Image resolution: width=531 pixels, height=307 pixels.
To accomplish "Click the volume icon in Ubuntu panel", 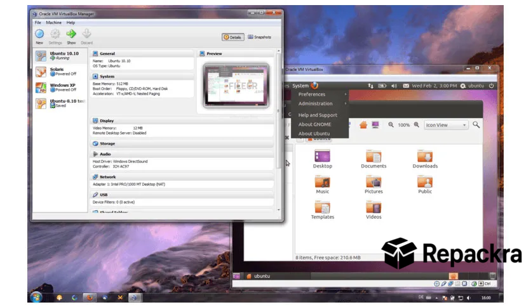I will [394, 86].
